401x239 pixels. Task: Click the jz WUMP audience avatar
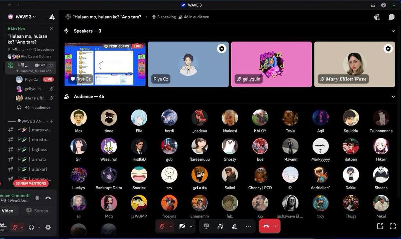139,203
